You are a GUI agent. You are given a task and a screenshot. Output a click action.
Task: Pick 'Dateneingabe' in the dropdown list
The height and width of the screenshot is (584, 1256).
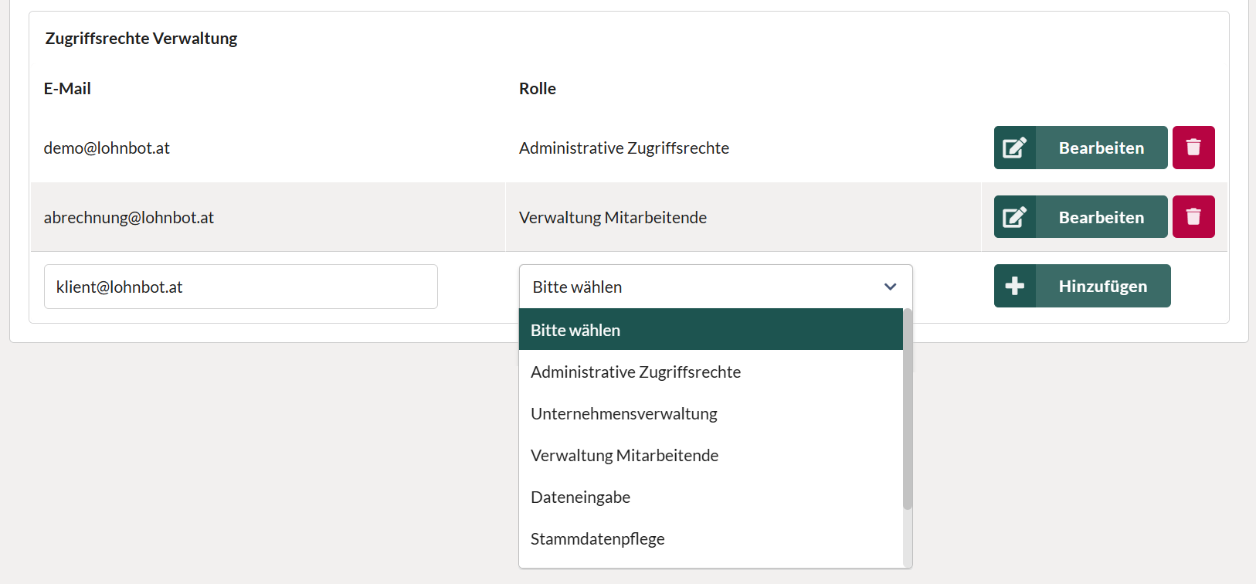[x=711, y=497]
